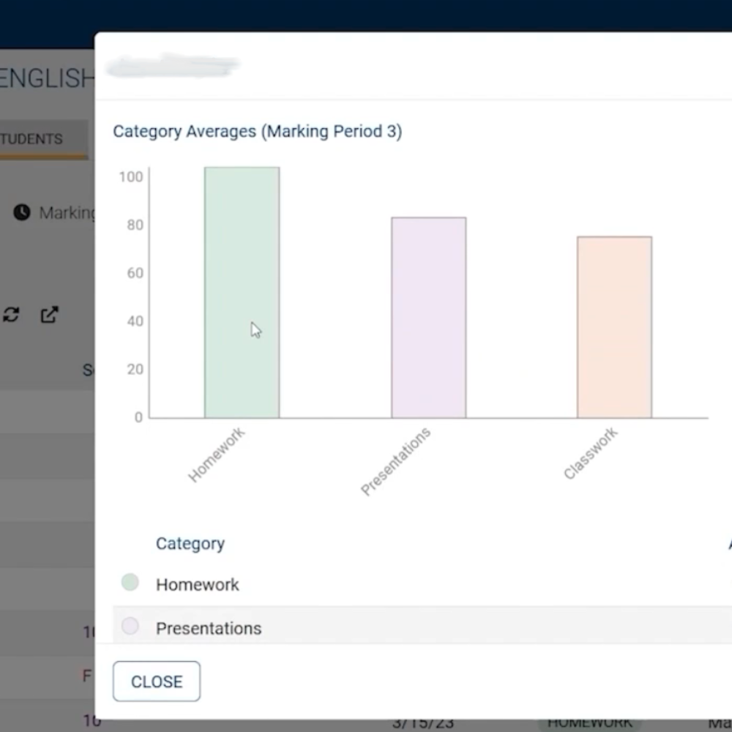732x732 pixels.
Task: Click the Classwork axis label
Action: click(x=591, y=455)
